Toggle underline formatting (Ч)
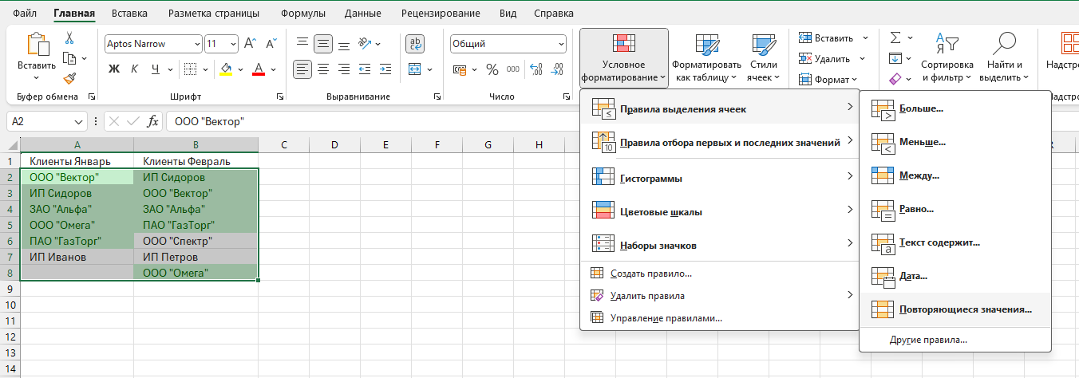 coord(155,69)
